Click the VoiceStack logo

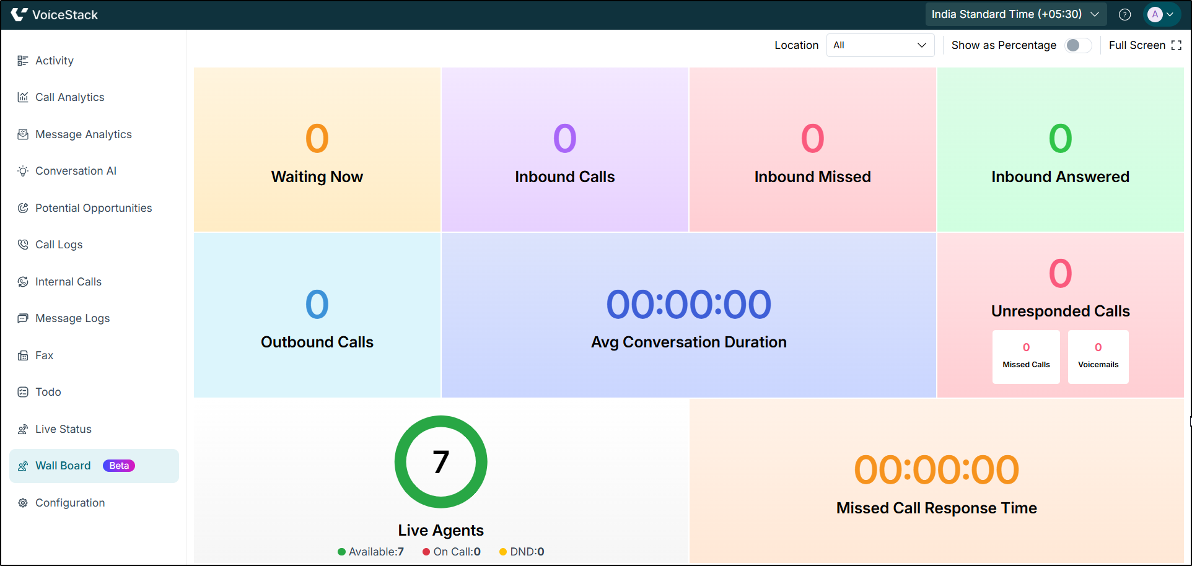click(55, 14)
